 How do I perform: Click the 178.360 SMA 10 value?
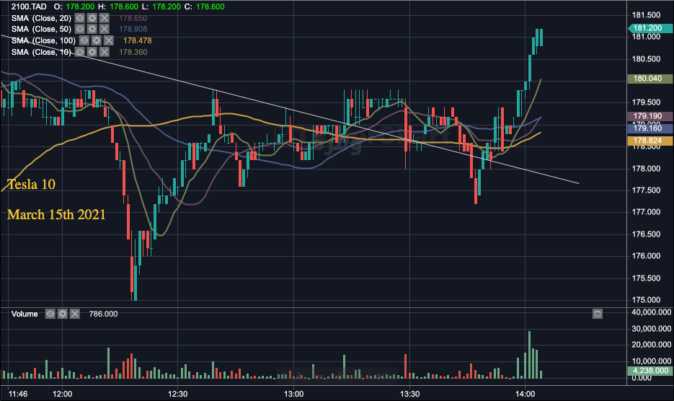(133, 52)
